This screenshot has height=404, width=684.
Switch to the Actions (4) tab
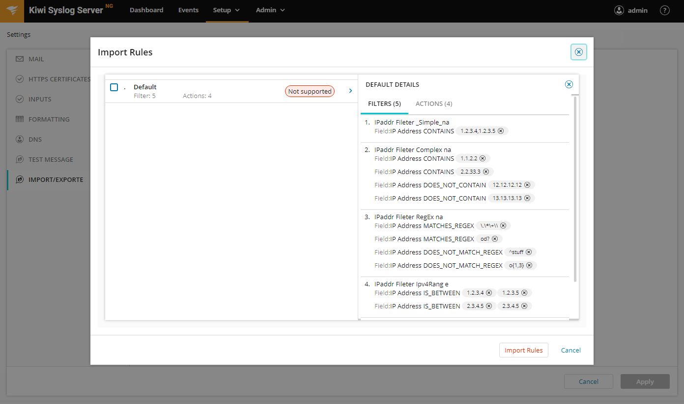[433, 104]
